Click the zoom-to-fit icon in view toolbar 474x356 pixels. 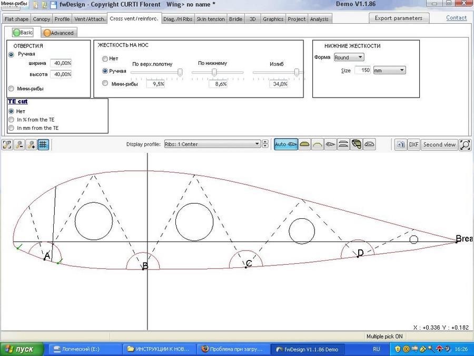point(7,145)
